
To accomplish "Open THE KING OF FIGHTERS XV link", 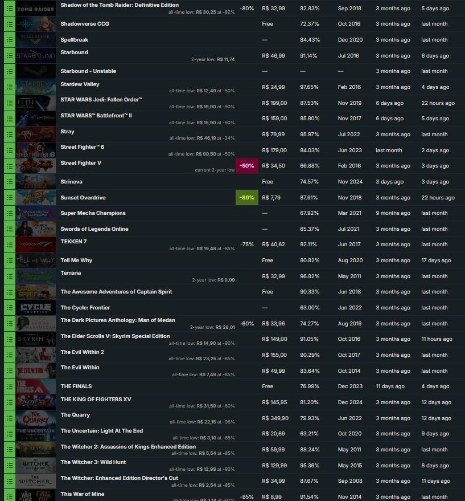I will [x=96, y=400].
